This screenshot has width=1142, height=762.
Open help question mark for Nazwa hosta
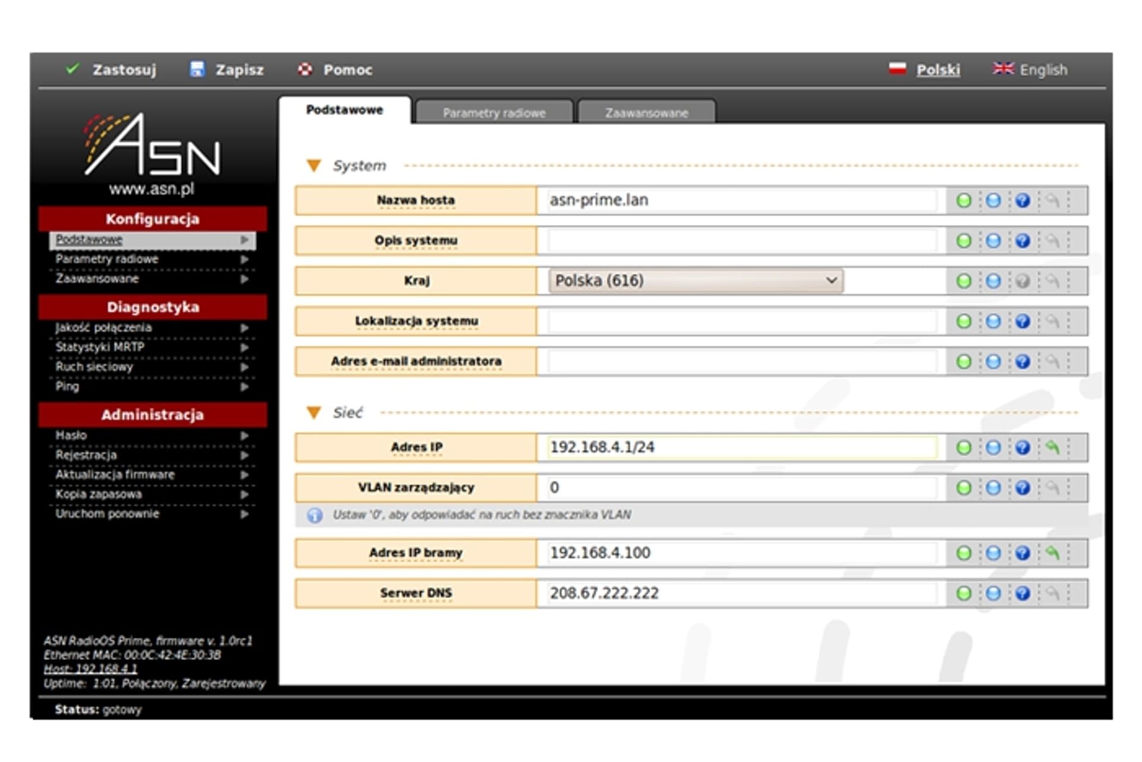click(x=1022, y=200)
